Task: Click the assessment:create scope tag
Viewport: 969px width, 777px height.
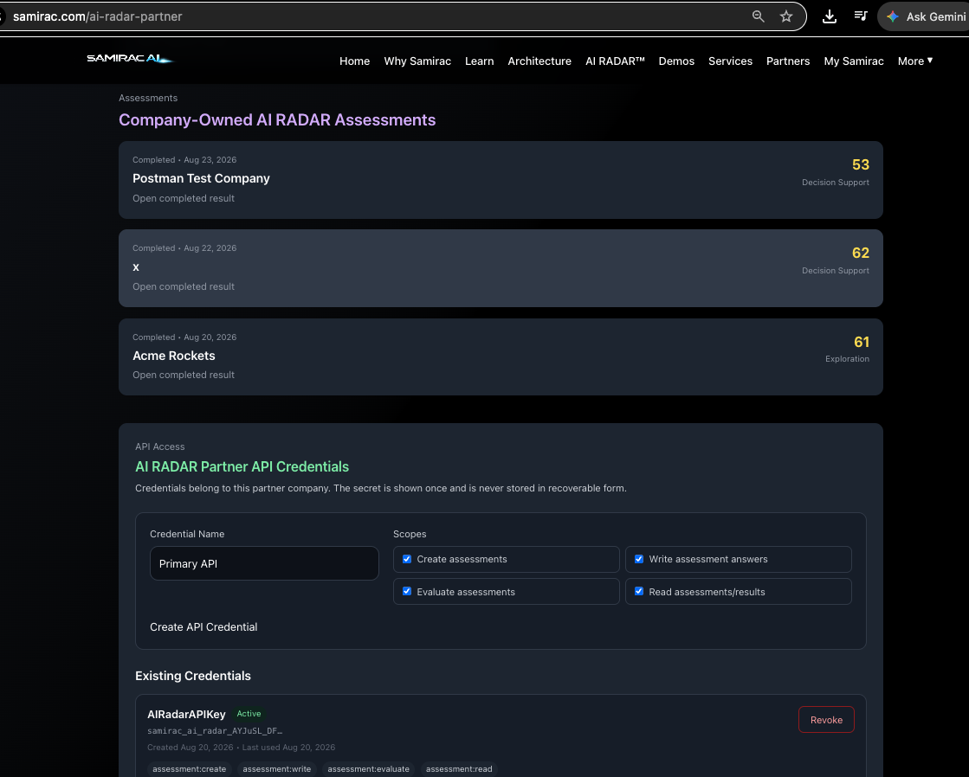Action: point(189,769)
